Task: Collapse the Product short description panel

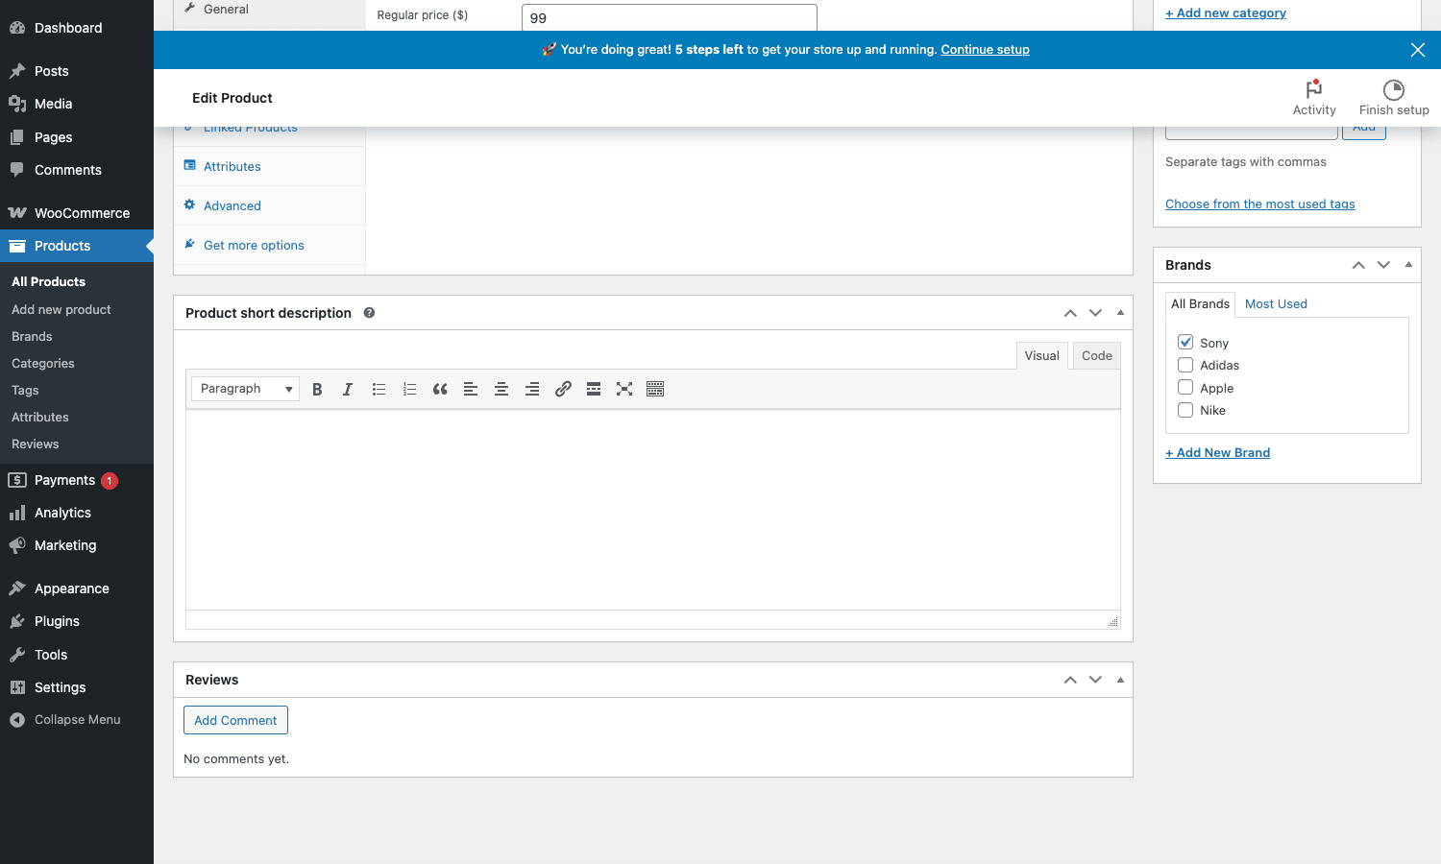Action: click(1120, 313)
